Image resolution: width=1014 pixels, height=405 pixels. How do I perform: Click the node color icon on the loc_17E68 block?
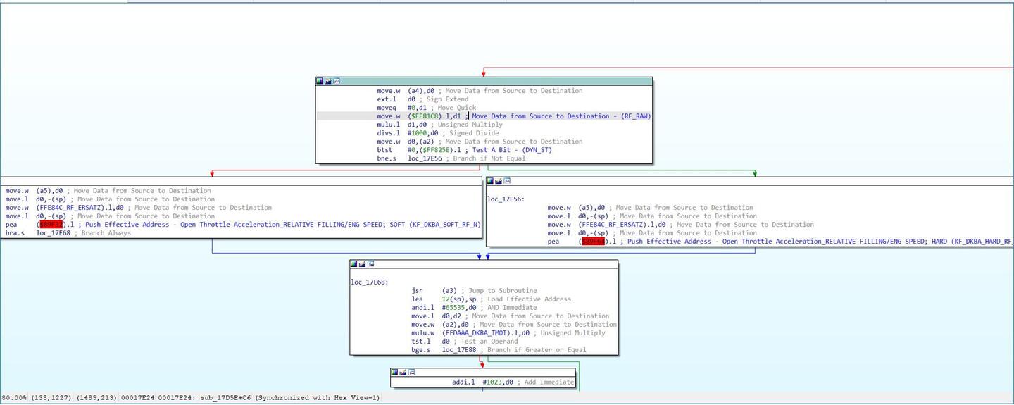pyautogui.click(x=354, y=264)
